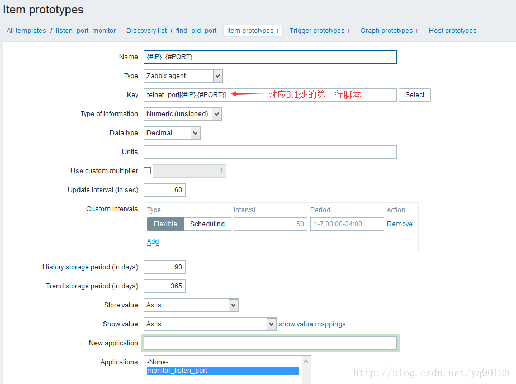
Task: Click the Select button beside Key
Action: (415, 95)
